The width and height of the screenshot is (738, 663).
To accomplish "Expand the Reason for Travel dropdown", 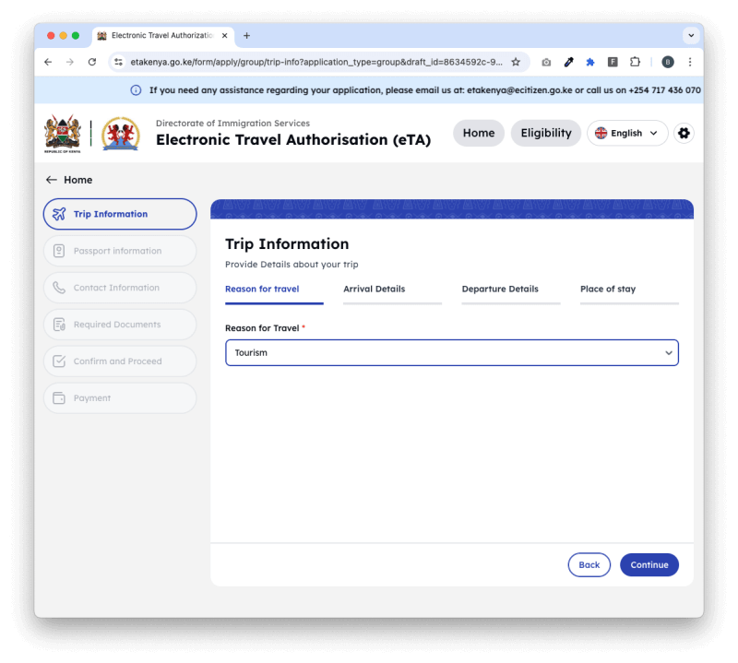I will click(452, 352).
